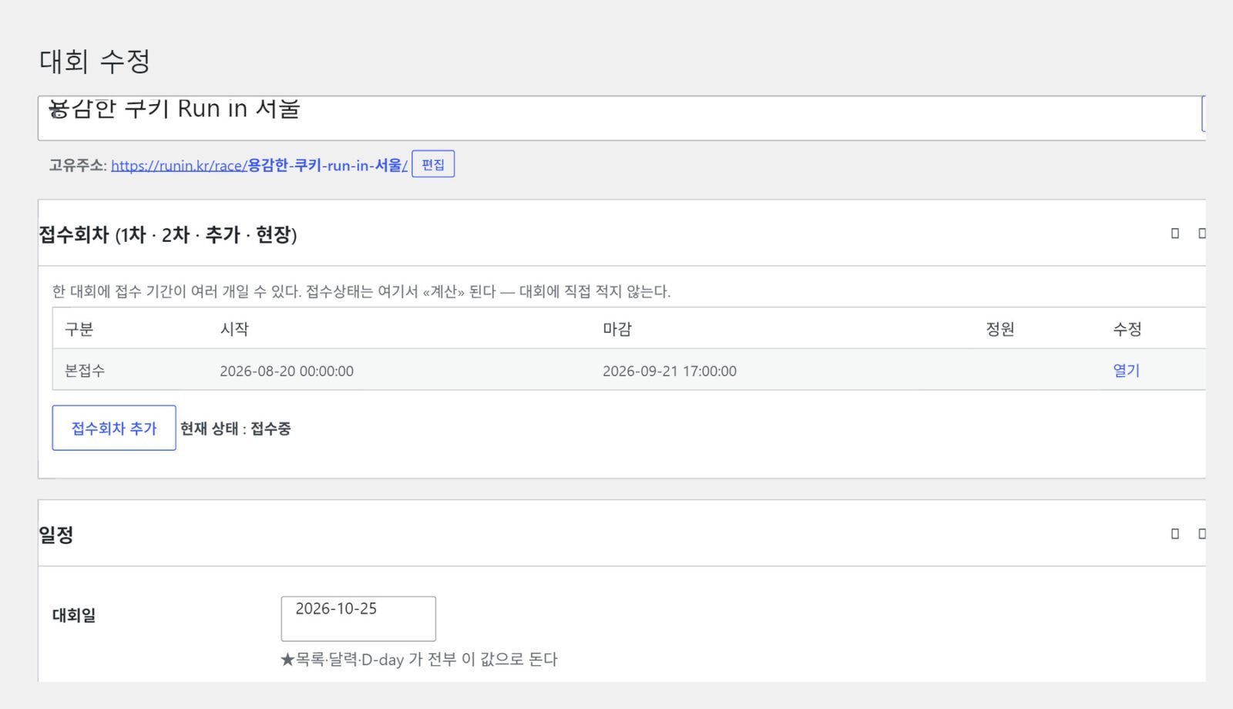Click the 마감 column header

pos(617,329)
